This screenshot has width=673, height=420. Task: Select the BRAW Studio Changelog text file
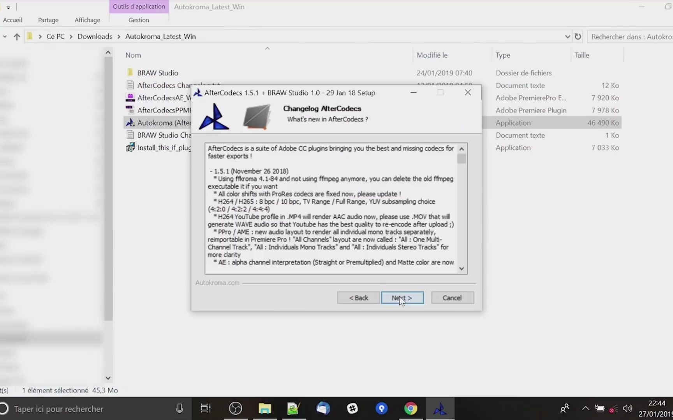164,135
